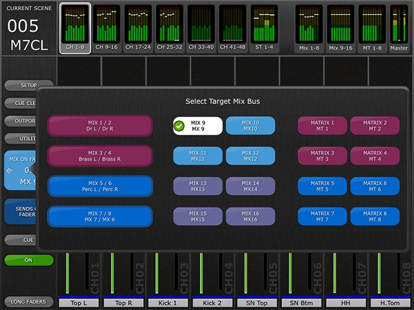Select MATRIX 1 MT 1 bus

pos(322,125)
